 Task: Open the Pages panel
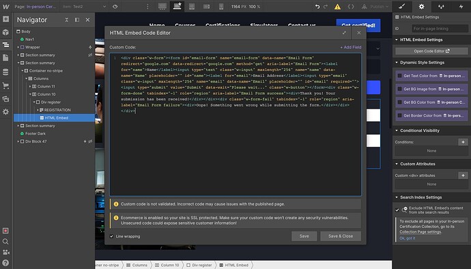tap(5, 58)
